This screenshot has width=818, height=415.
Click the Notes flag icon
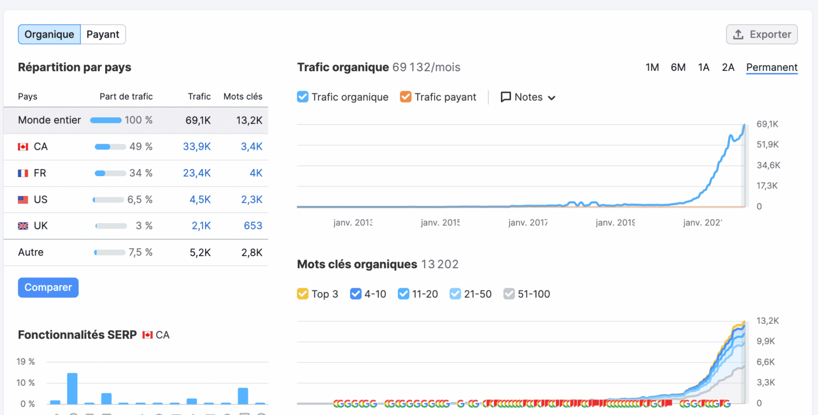pyautogui.click(x=506, y=97)
